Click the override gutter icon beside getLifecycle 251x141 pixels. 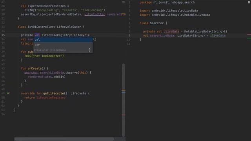pos(8,93)
